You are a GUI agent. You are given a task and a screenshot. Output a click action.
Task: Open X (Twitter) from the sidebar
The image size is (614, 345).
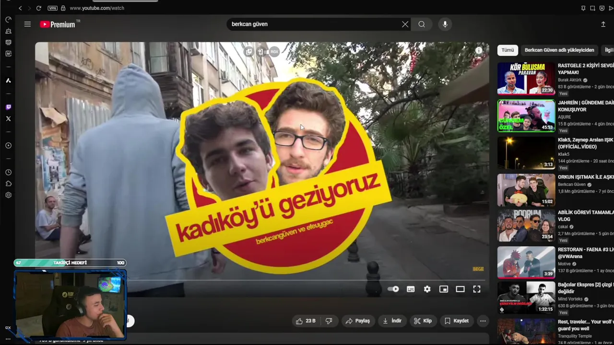[8, 118]
